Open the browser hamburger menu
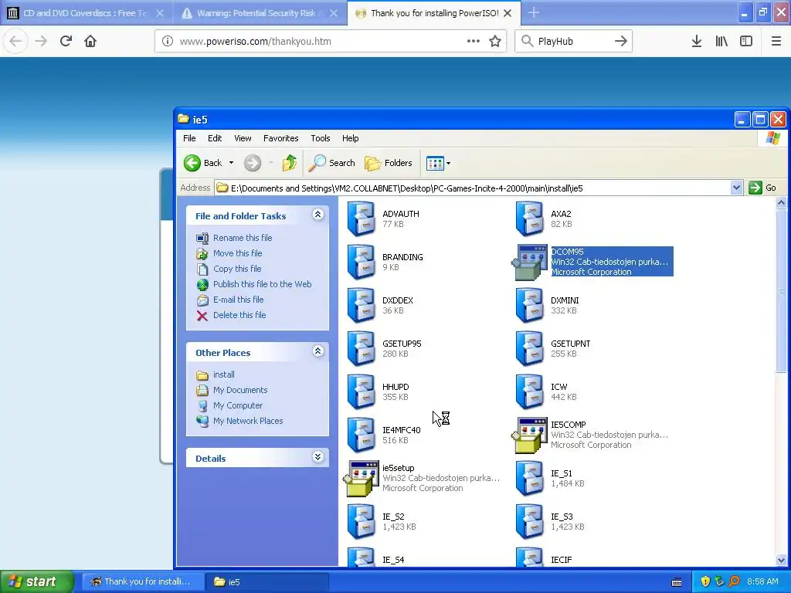 (776, 42)
